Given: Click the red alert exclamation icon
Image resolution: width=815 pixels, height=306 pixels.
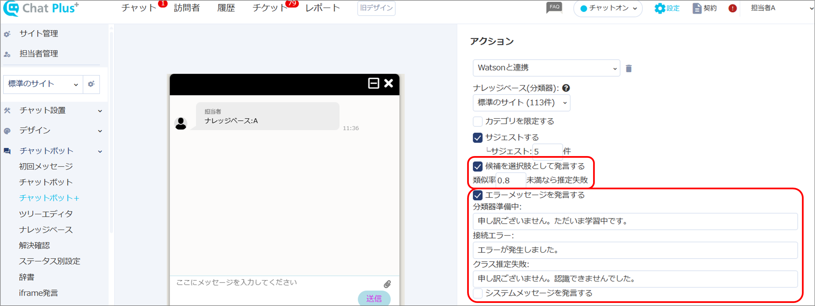Looking at the screenshot, I should (732, 8).
